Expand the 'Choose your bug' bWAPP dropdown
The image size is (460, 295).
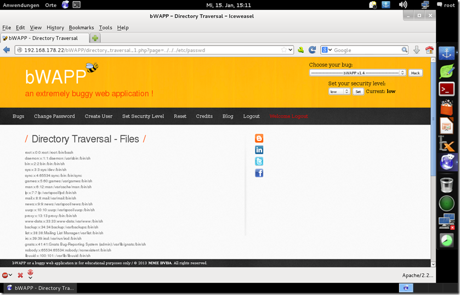coord(357,73)
